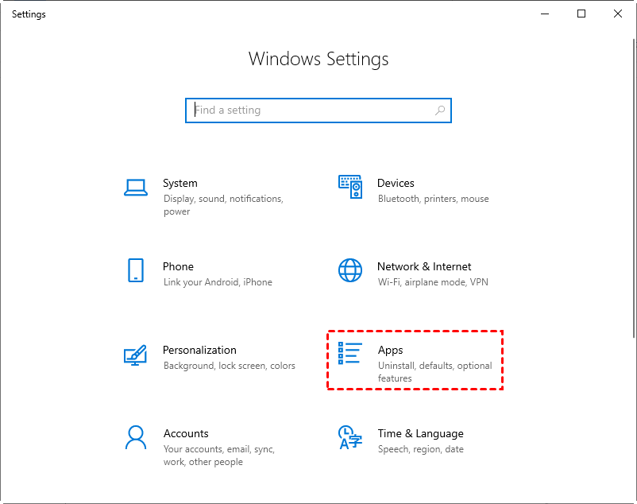Maximize the Settings window
637x504 pixels.
click(581, 14)
